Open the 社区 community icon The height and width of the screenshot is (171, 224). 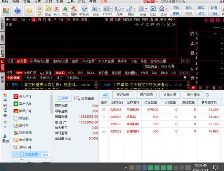(x=153, y=9)
